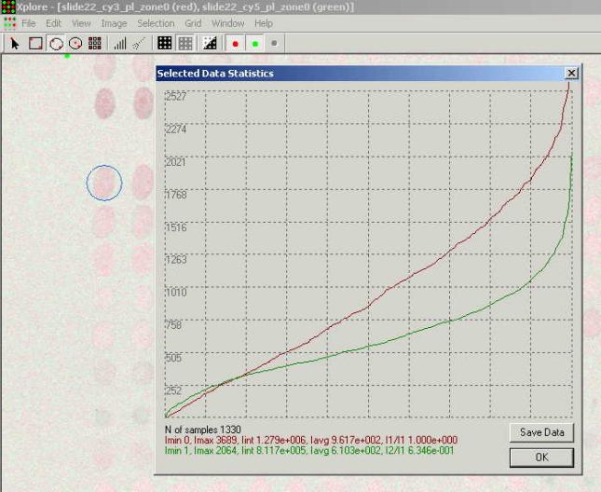The width and height of the screenshot is (601, 492).
Task: Select the rectangle selection tool
Action: 34,43
